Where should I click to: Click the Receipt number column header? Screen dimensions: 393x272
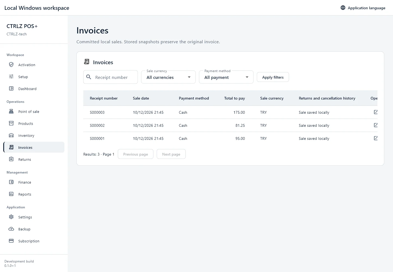click(x=104, y=98)
